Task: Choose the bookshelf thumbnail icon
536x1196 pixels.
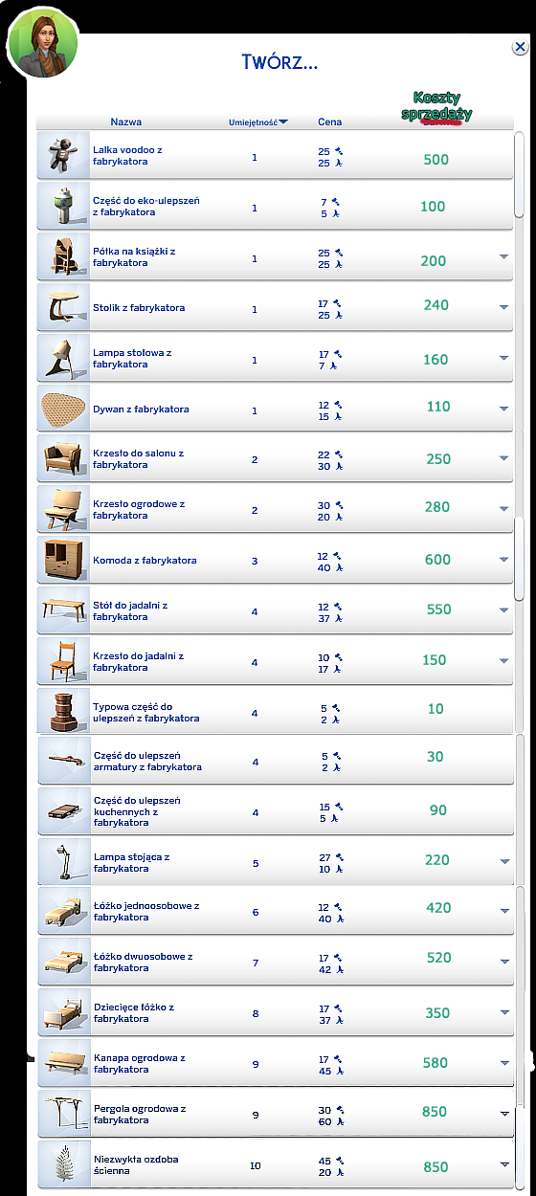Action: tap(64, 256)
